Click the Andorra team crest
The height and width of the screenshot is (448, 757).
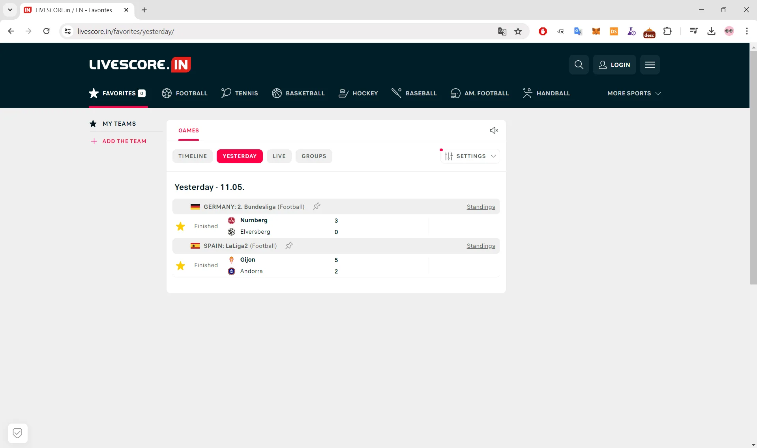point(232,271)
